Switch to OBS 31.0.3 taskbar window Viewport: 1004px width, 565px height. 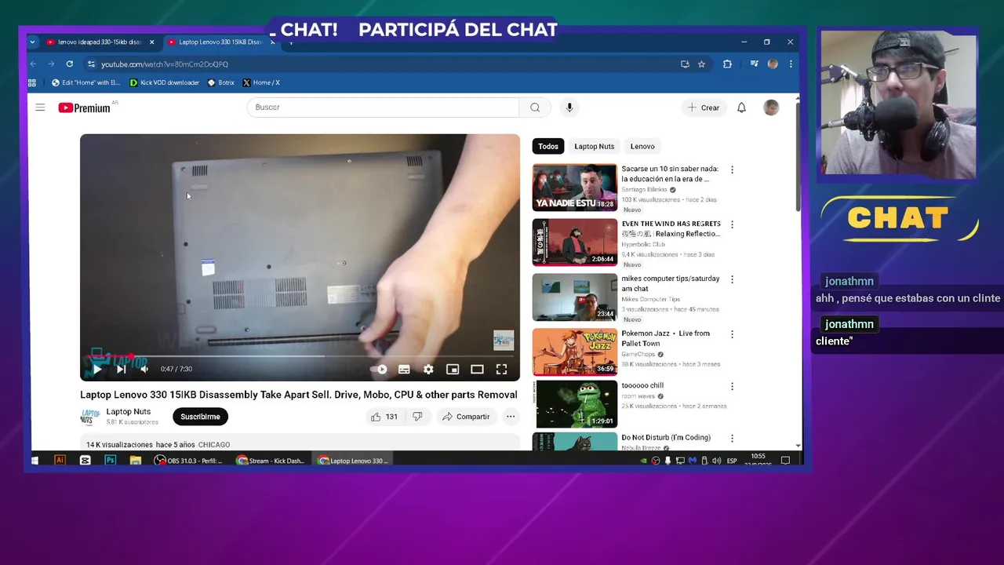coord(189,461)
